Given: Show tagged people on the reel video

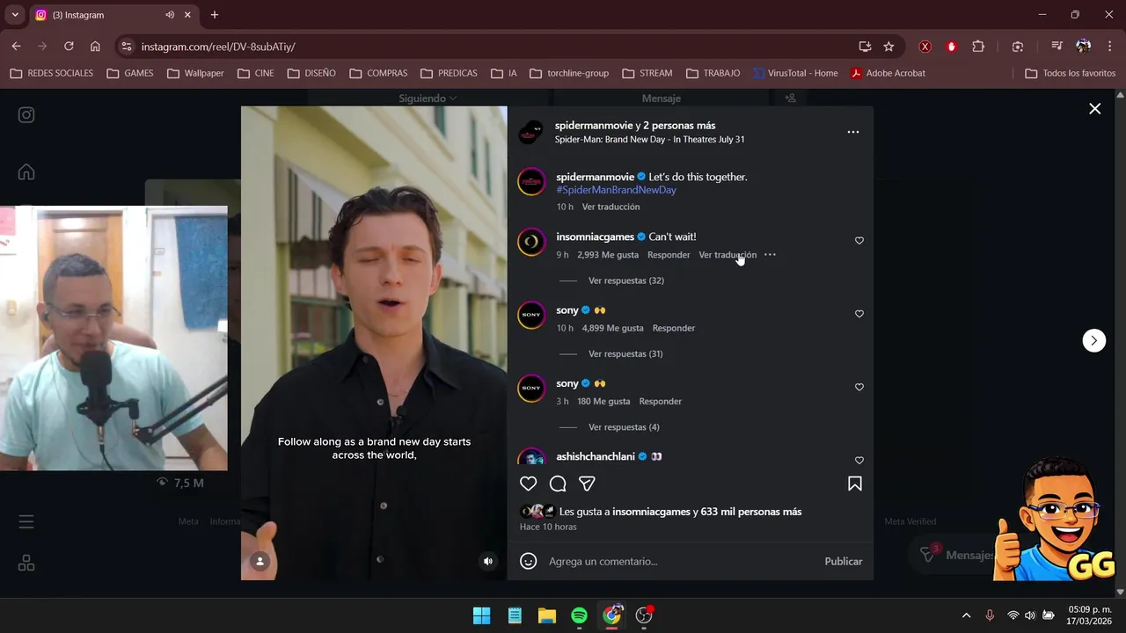Looking at the screenshot, I should [x=260, y=561].
